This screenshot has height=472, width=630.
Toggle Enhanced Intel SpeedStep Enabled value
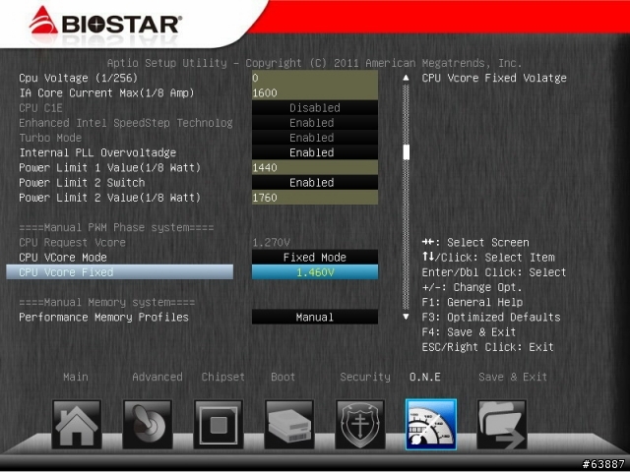(x=315, y=123)
